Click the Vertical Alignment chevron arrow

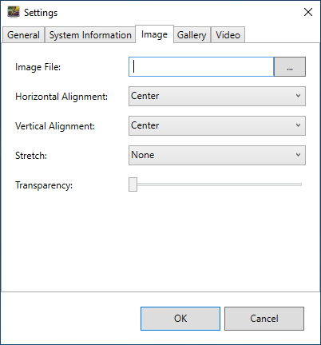[298, 125]
